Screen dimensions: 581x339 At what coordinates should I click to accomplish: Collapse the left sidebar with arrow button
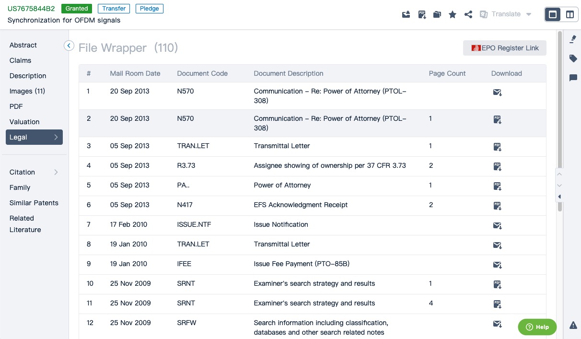coord(69,46)
